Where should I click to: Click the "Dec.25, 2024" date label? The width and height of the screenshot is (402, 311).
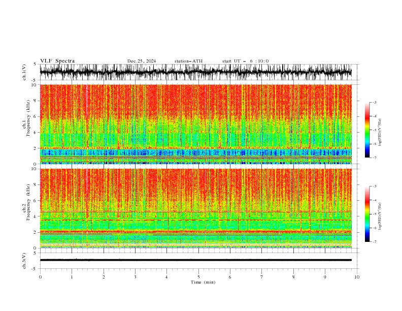point(142,61)
